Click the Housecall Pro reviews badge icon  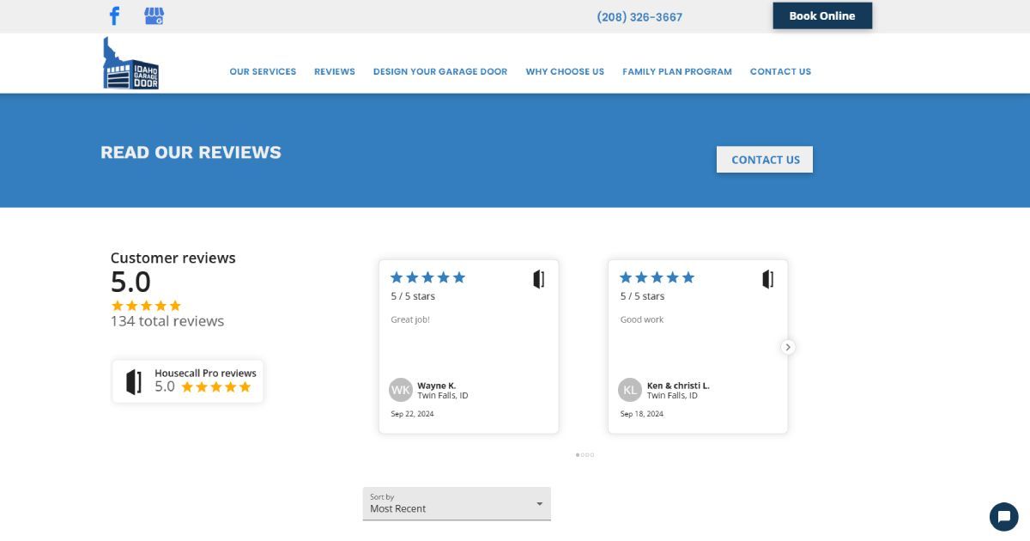click(134, 380)
